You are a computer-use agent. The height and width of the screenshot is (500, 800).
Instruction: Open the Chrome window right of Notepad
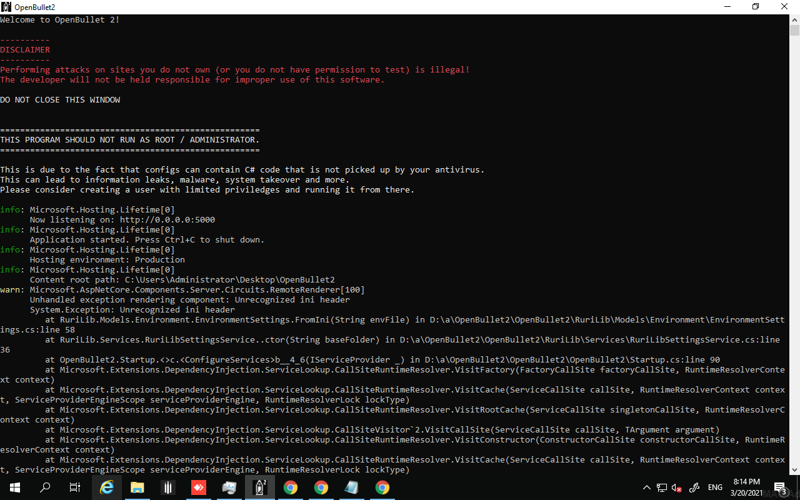pyautogui.click(x=382, y=487)
